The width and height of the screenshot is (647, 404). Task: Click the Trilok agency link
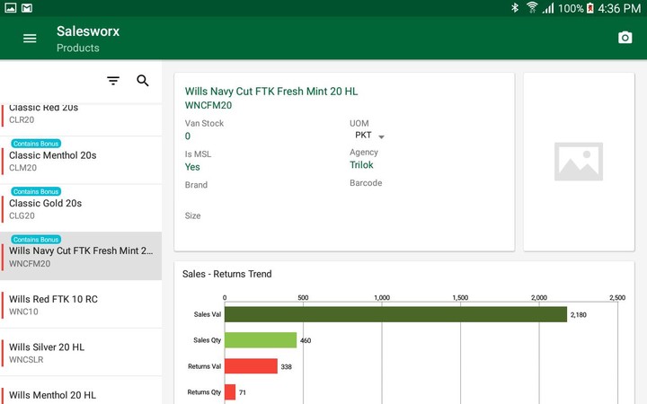(x=361, y=165)
